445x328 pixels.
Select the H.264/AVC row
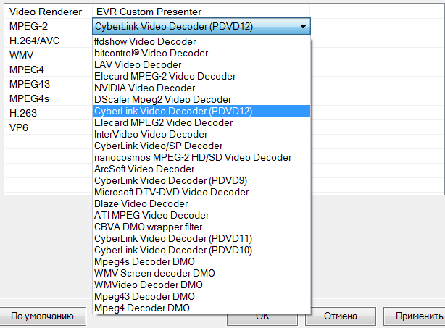pyautogui.click(x=35, y=41)
